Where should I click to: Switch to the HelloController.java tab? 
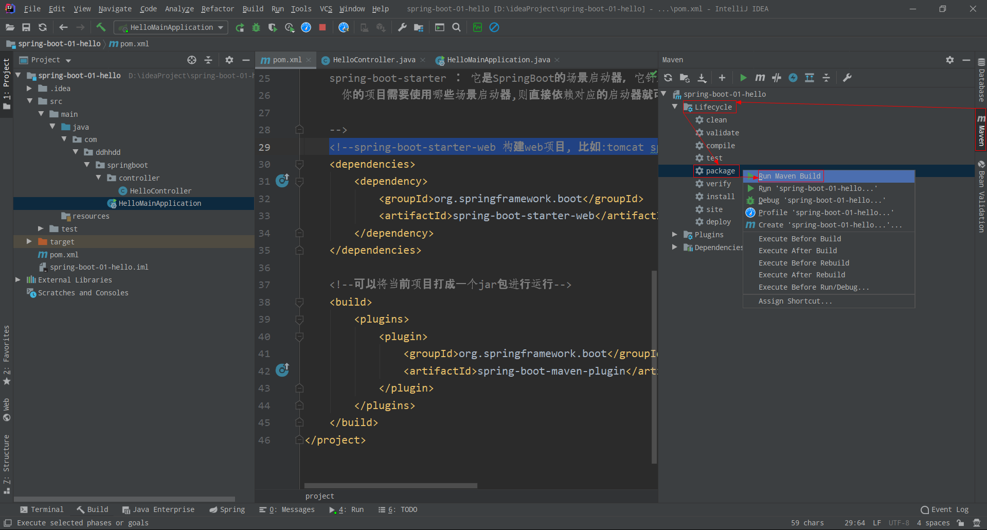coord(373,60)
